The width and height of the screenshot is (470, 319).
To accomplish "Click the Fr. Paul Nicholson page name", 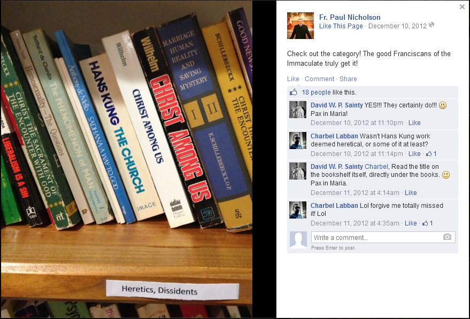I will (350, 18).
